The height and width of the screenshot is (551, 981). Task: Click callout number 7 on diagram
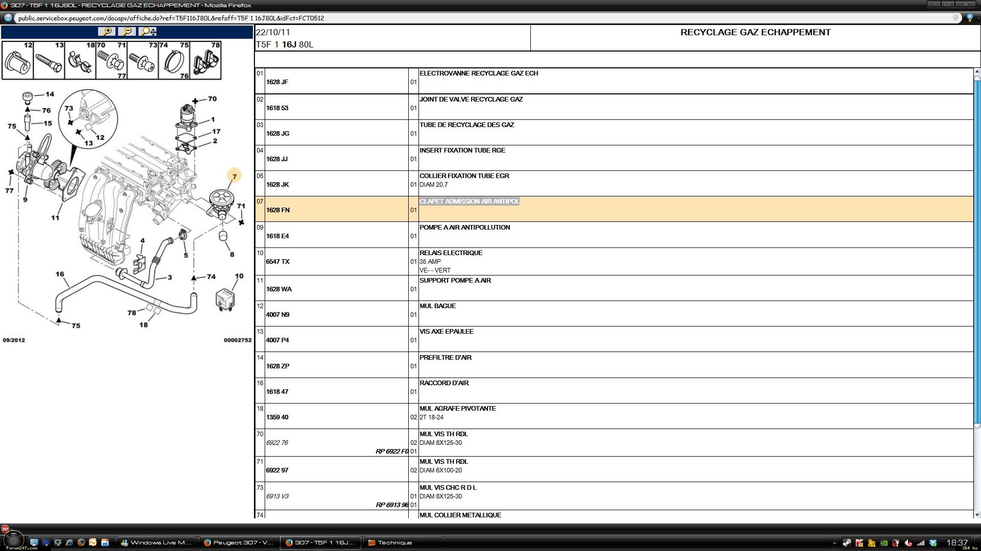(234, 177)
